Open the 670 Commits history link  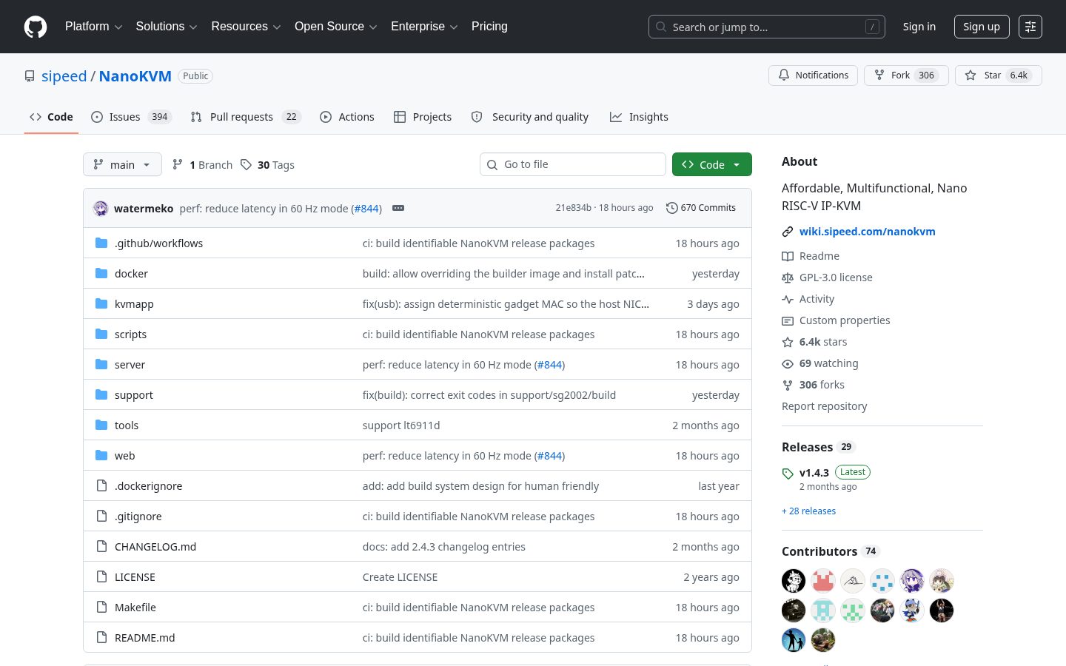coord(700,208)
